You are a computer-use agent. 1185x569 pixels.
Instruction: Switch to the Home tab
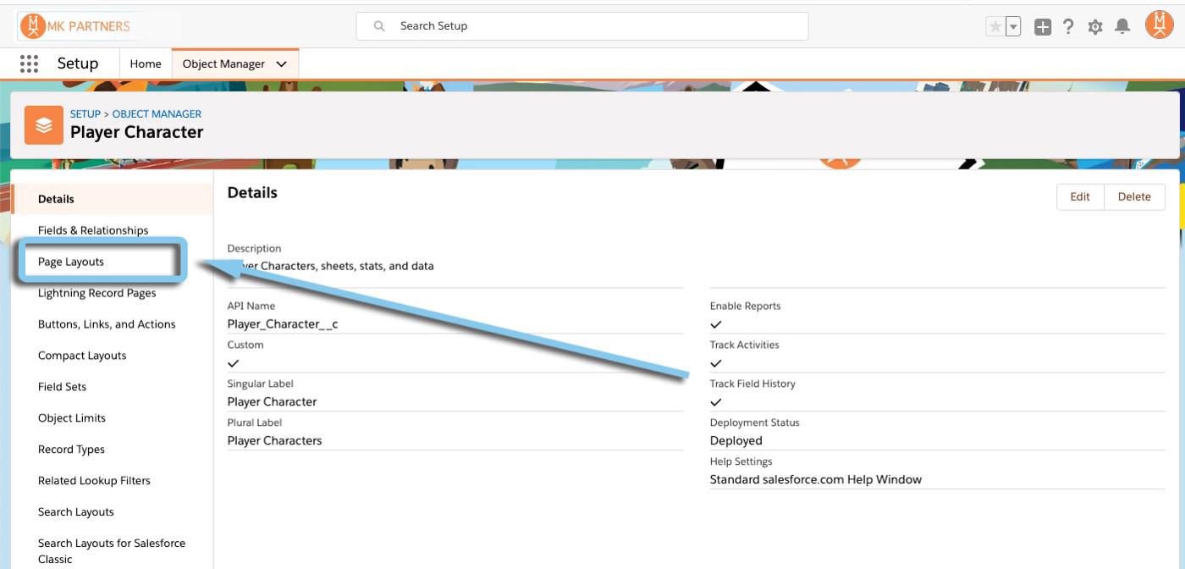tap(146, 64)
